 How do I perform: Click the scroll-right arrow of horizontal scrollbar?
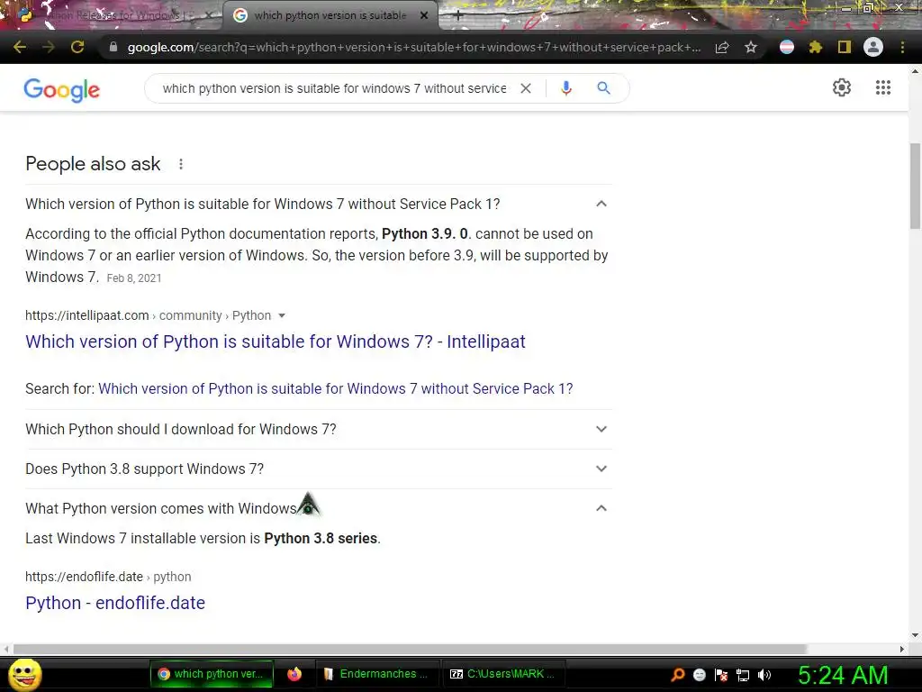click(x=902, y=649)
